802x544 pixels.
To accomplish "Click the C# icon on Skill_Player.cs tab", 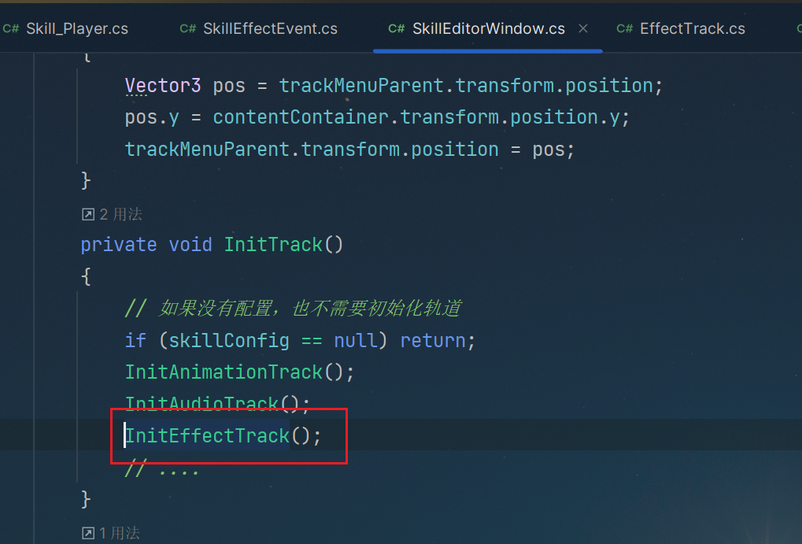I will coord(11,28).
